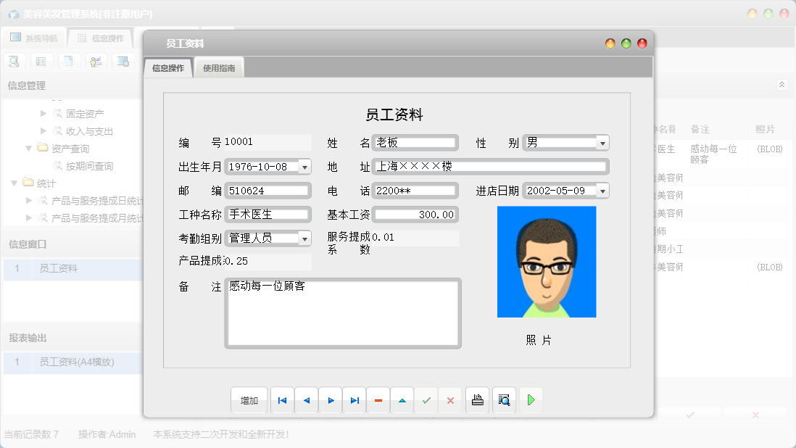Go to the next employee record
Screen dimensions: 796x448
(x=331, y=400)
